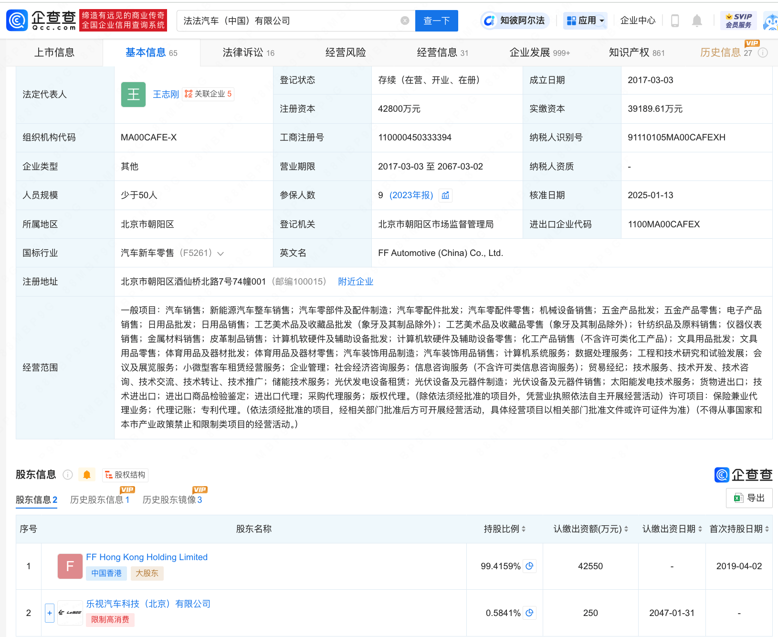
Task: Open the (2023年报) link
Action: pyautogui.click(x=411, y=195)
